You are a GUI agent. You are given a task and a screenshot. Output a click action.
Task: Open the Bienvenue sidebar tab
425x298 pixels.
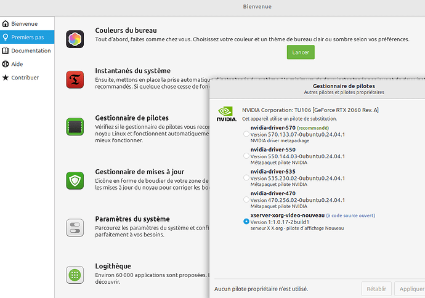[x=27, y=23]
